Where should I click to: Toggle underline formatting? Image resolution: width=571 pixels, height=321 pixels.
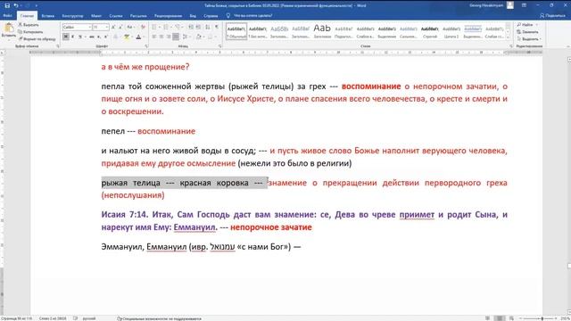[80, 37]
